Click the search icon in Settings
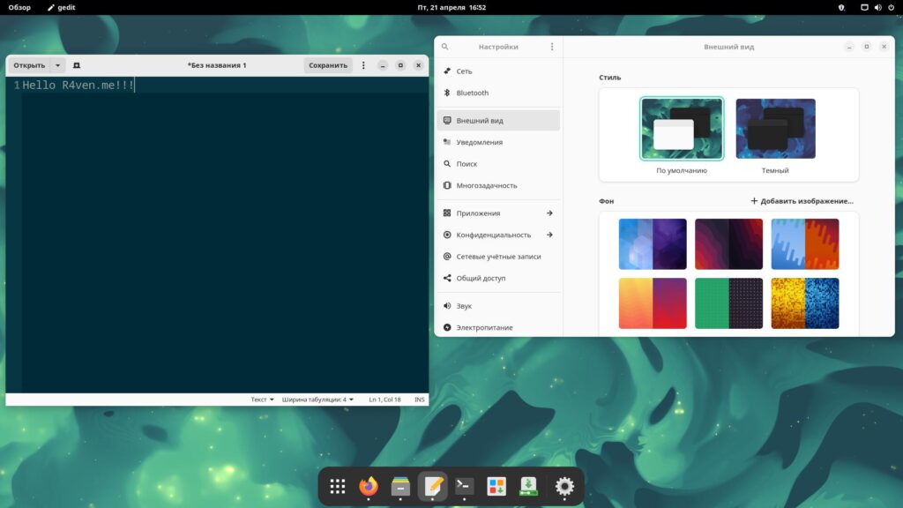 pos(445,47)
